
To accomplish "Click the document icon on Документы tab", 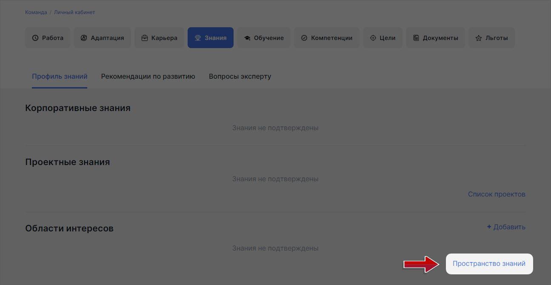I will tap(416, 37).
